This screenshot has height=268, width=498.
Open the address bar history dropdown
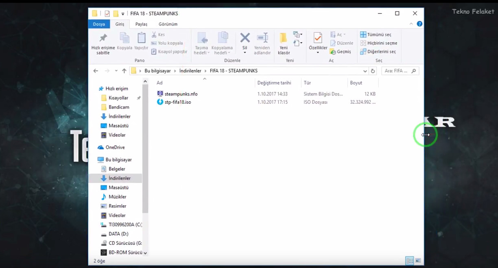point(365,71)
